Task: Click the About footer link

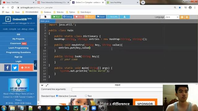Action: click(x=6, y=94)
